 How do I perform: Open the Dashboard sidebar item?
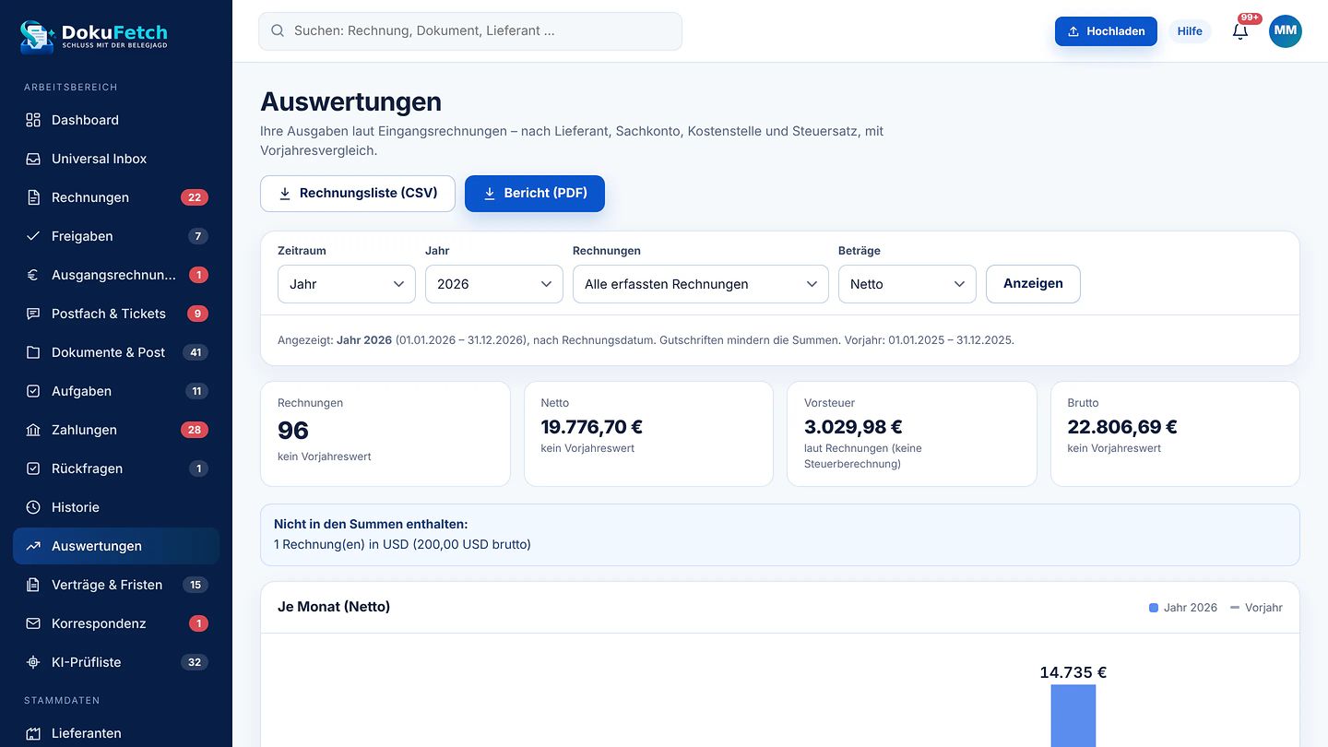click(x=116, y=120)
